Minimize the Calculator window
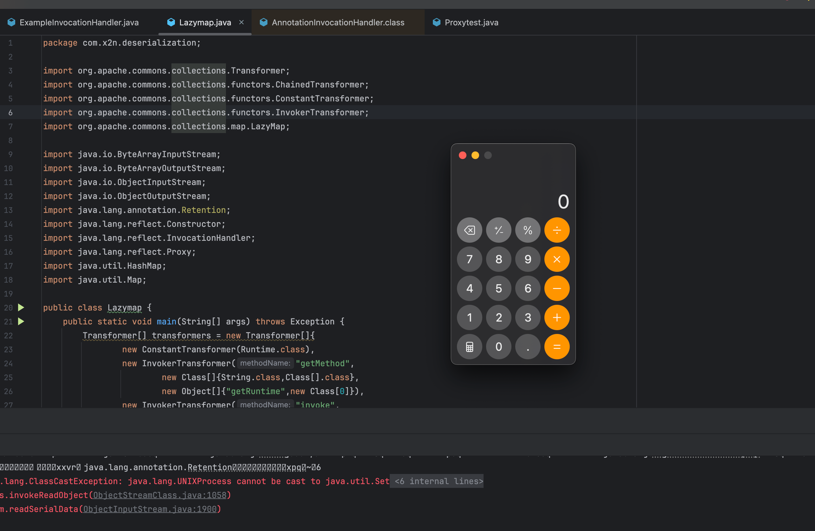The height and width of the screenshot is (531, 815). (x=475, y=156)
